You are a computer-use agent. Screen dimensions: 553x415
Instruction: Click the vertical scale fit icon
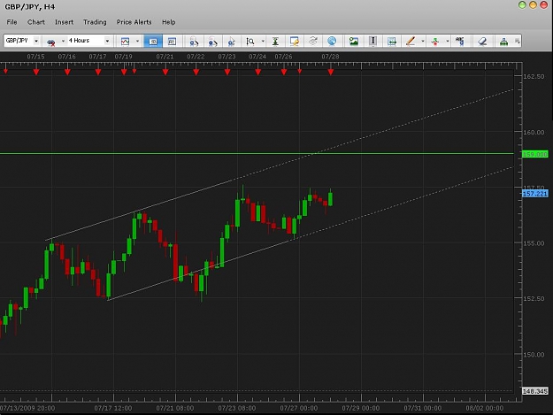pyautogui.click(x=275, y=42)
